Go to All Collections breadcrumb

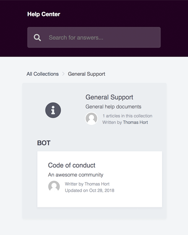tap(42, 74)
